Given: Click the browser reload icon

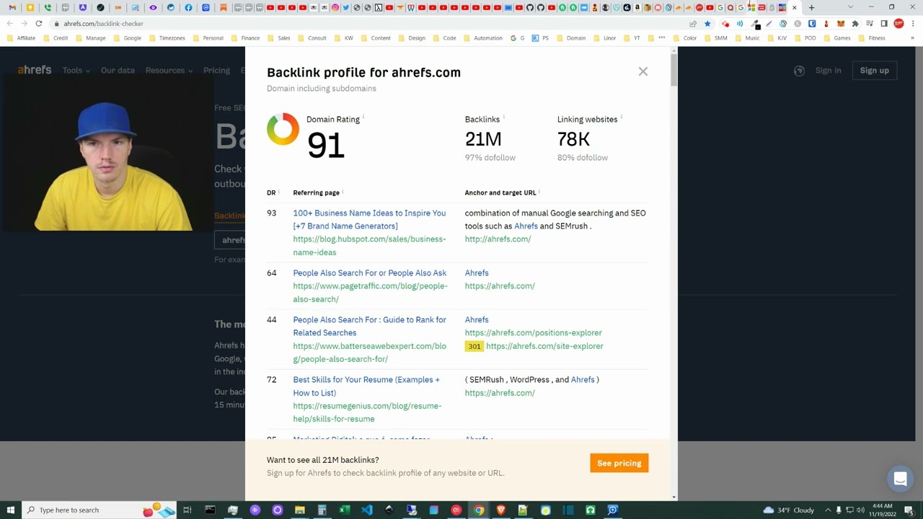Looking at the screenshot, I should pyautogui.click(x=38, y=24).
